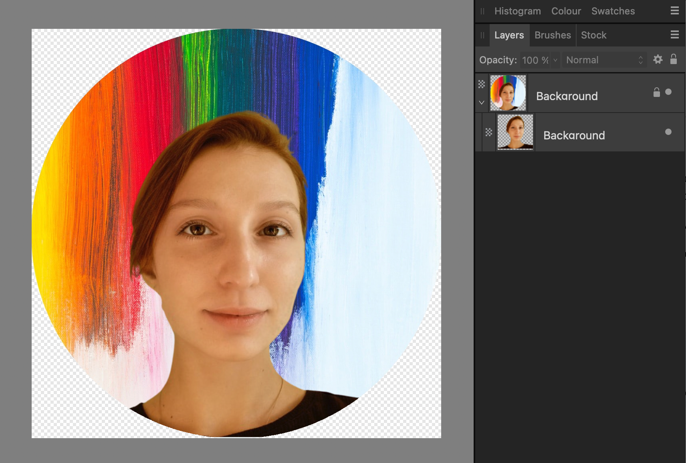Open the Layers panel hamburger menu

point(675,35)
